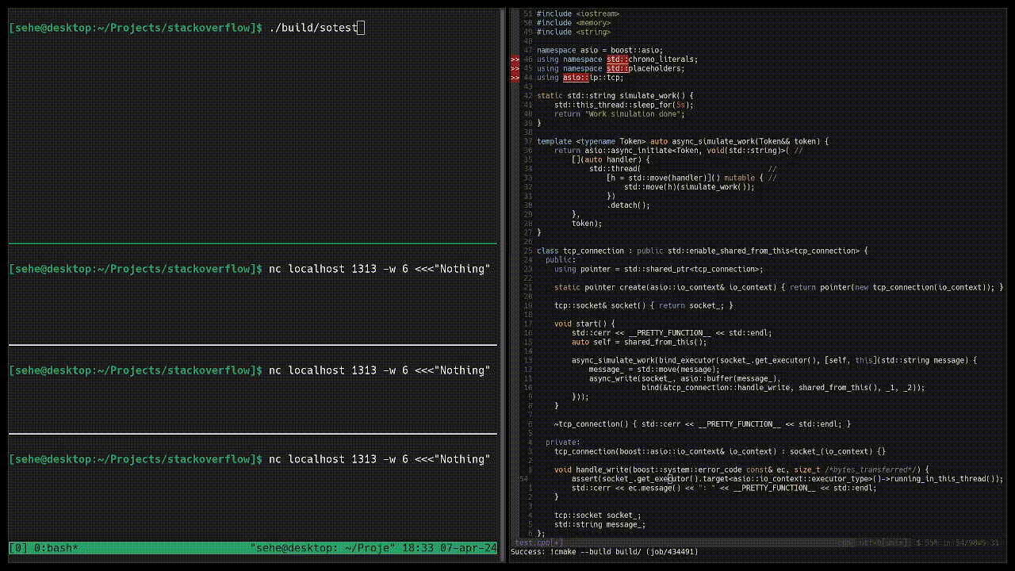Click the highlighted std:: before placeholders

coord(617,68)
